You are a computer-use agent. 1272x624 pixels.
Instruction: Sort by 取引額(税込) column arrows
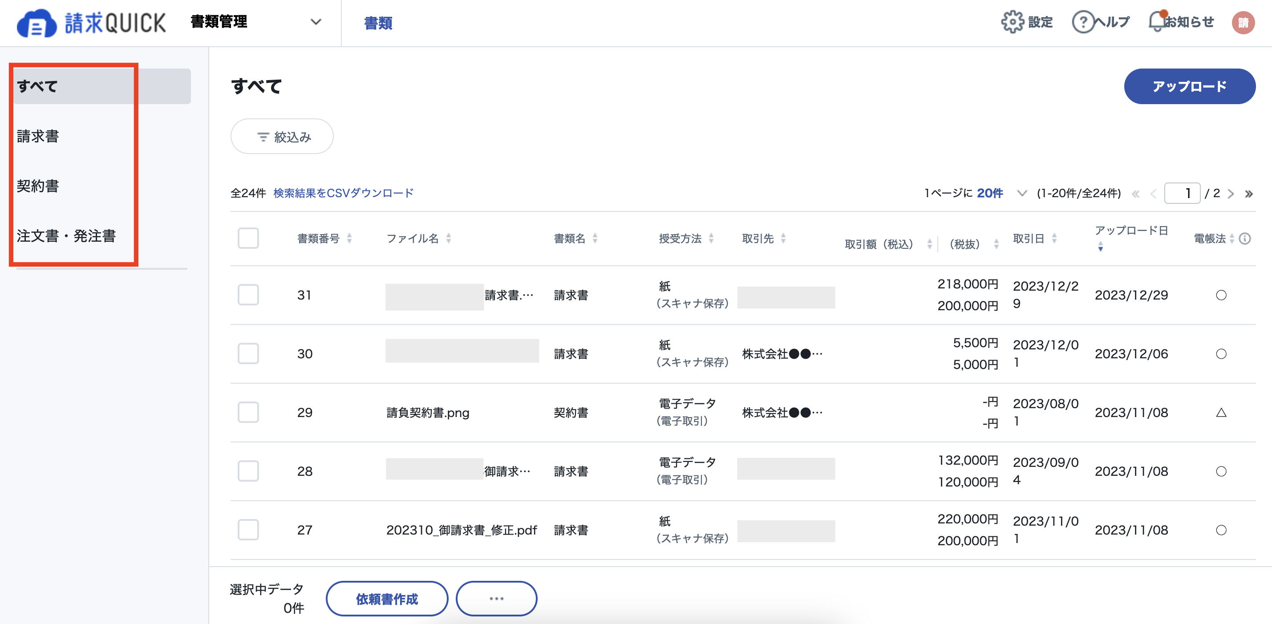pyautogui.click(x=929, y=244)
